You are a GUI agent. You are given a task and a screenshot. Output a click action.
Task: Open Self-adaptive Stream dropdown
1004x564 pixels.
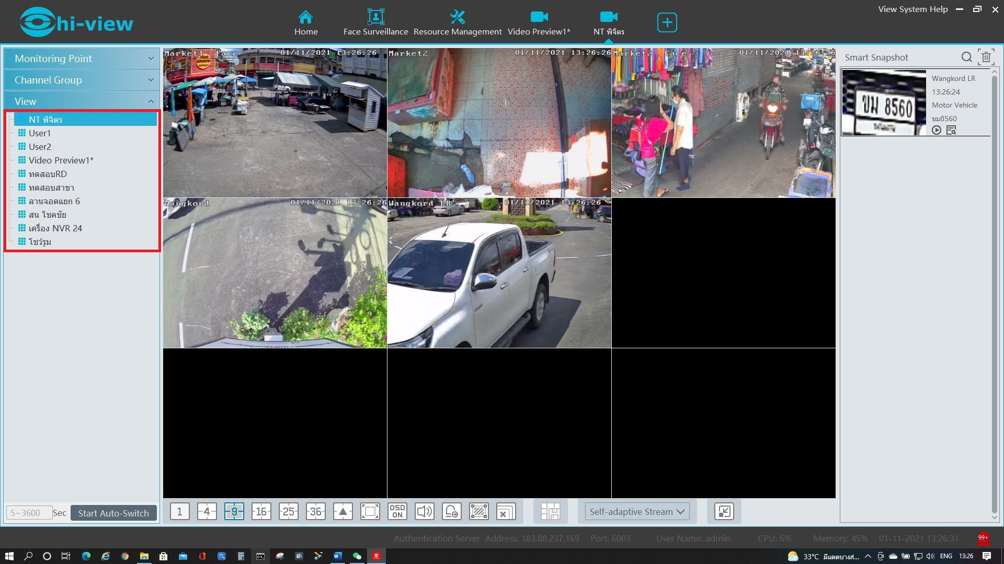point(636,512)
